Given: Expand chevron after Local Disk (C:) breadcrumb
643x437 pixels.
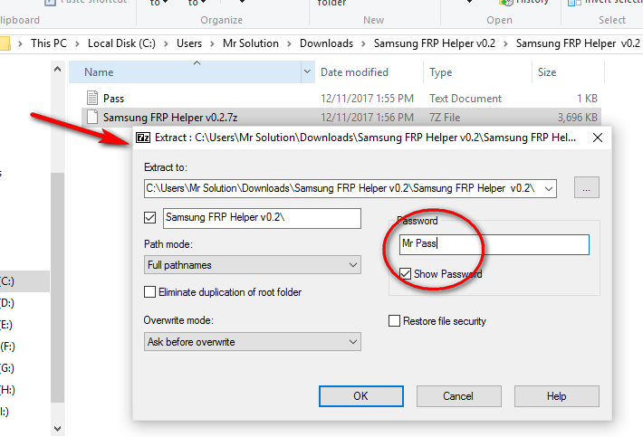Looking at the screenshot, I should coord(166,43).
